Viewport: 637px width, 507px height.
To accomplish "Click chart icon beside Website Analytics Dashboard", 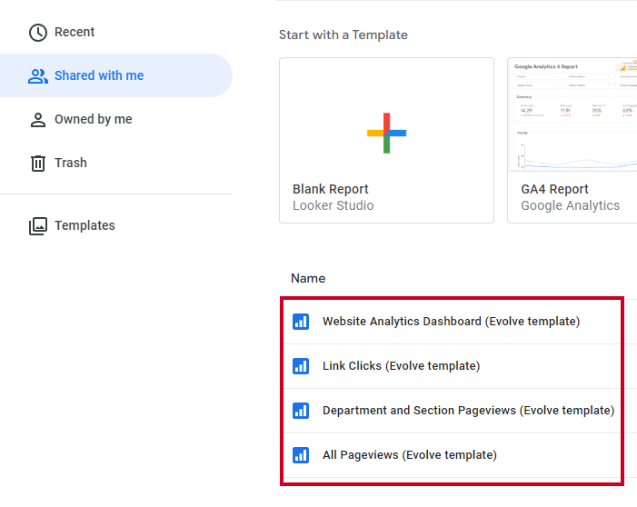I will click(x=301, y=322).
